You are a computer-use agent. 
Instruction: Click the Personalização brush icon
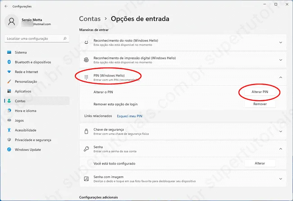(9, 81)
